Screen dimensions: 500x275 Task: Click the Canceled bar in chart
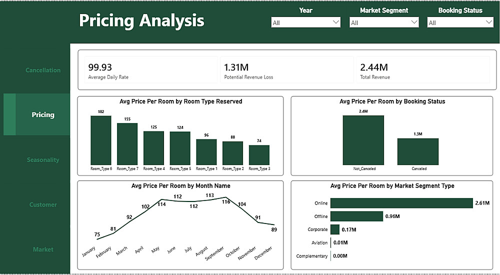418,151
